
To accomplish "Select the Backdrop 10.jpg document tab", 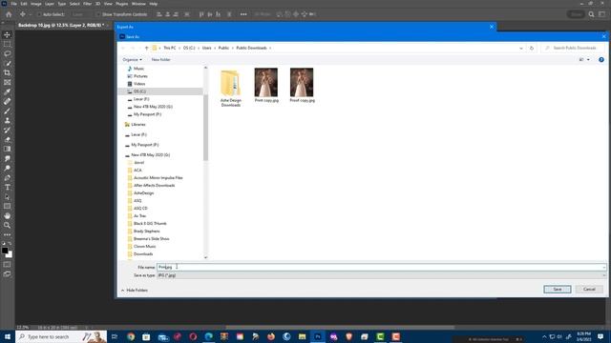I will point(60,25).
